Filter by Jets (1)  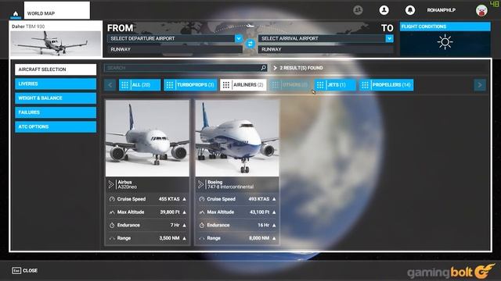(x=335, y=85)
